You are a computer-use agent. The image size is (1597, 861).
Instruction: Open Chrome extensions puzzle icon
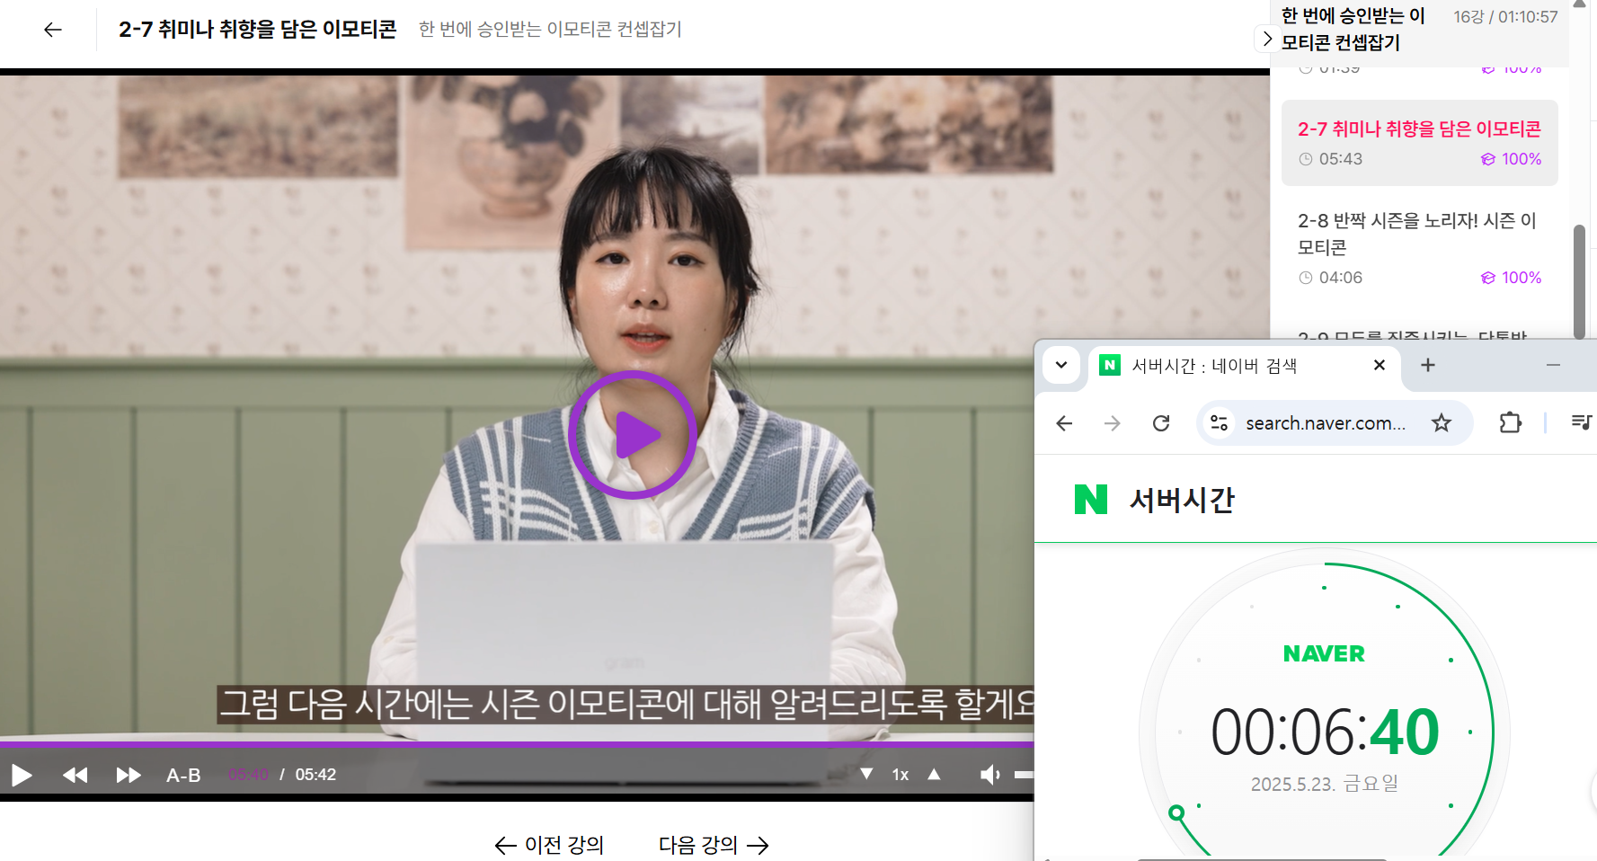[1510, 422]
